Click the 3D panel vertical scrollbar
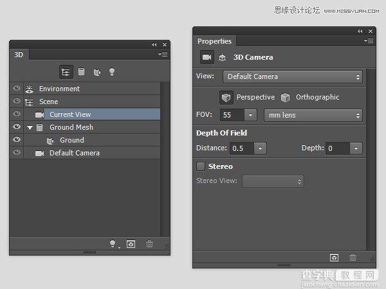 pyautogui.click(x=165, y=159)
